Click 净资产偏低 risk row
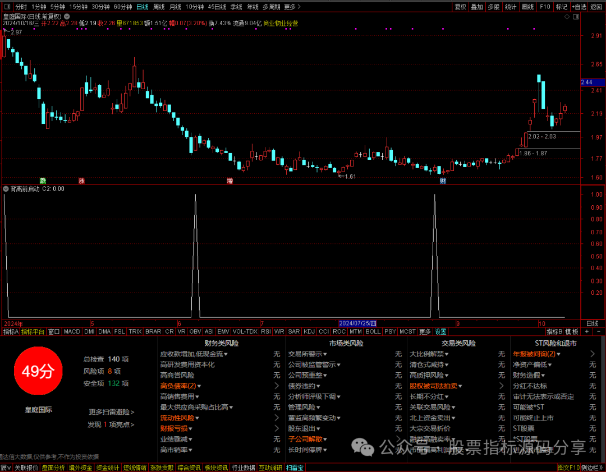The image size is (606, 472). (x=554, y=364)
